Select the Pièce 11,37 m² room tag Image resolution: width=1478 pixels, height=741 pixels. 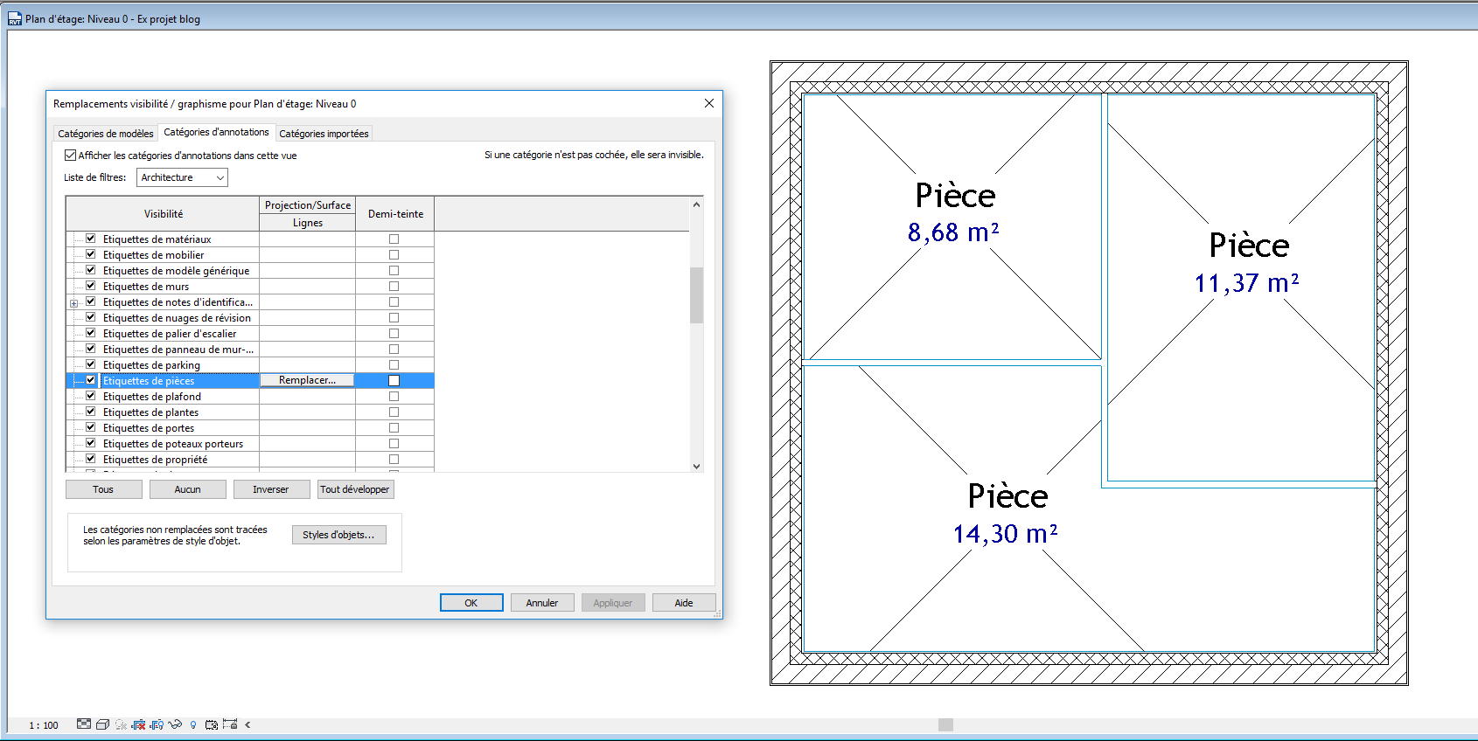(x=1248, y=262)
